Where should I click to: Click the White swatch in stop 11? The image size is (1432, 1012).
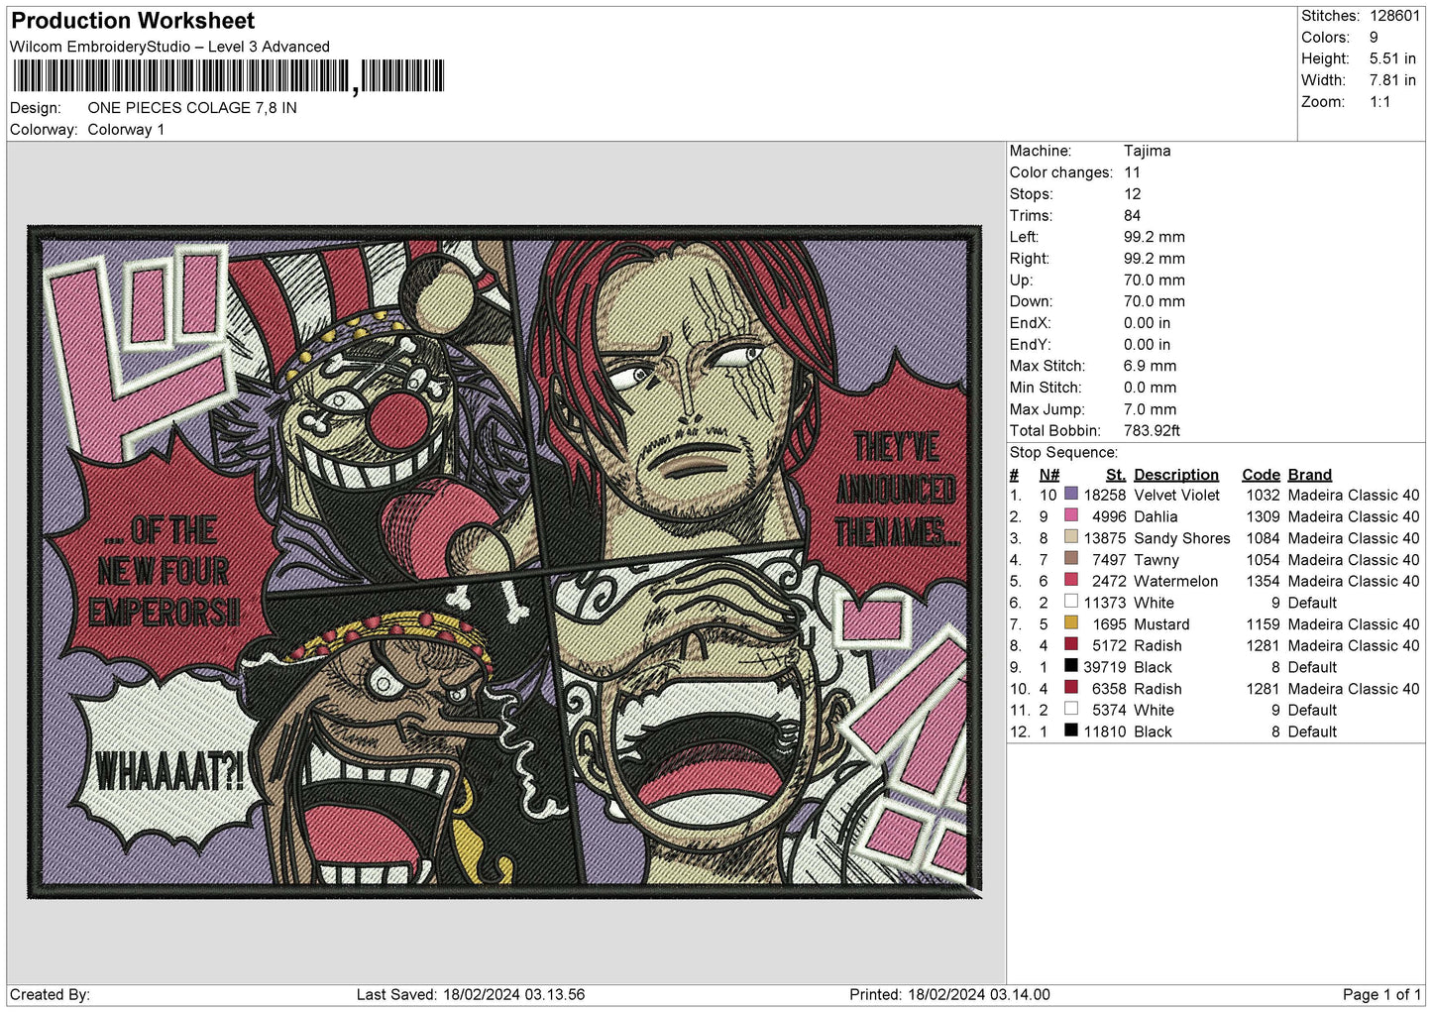1070,710
